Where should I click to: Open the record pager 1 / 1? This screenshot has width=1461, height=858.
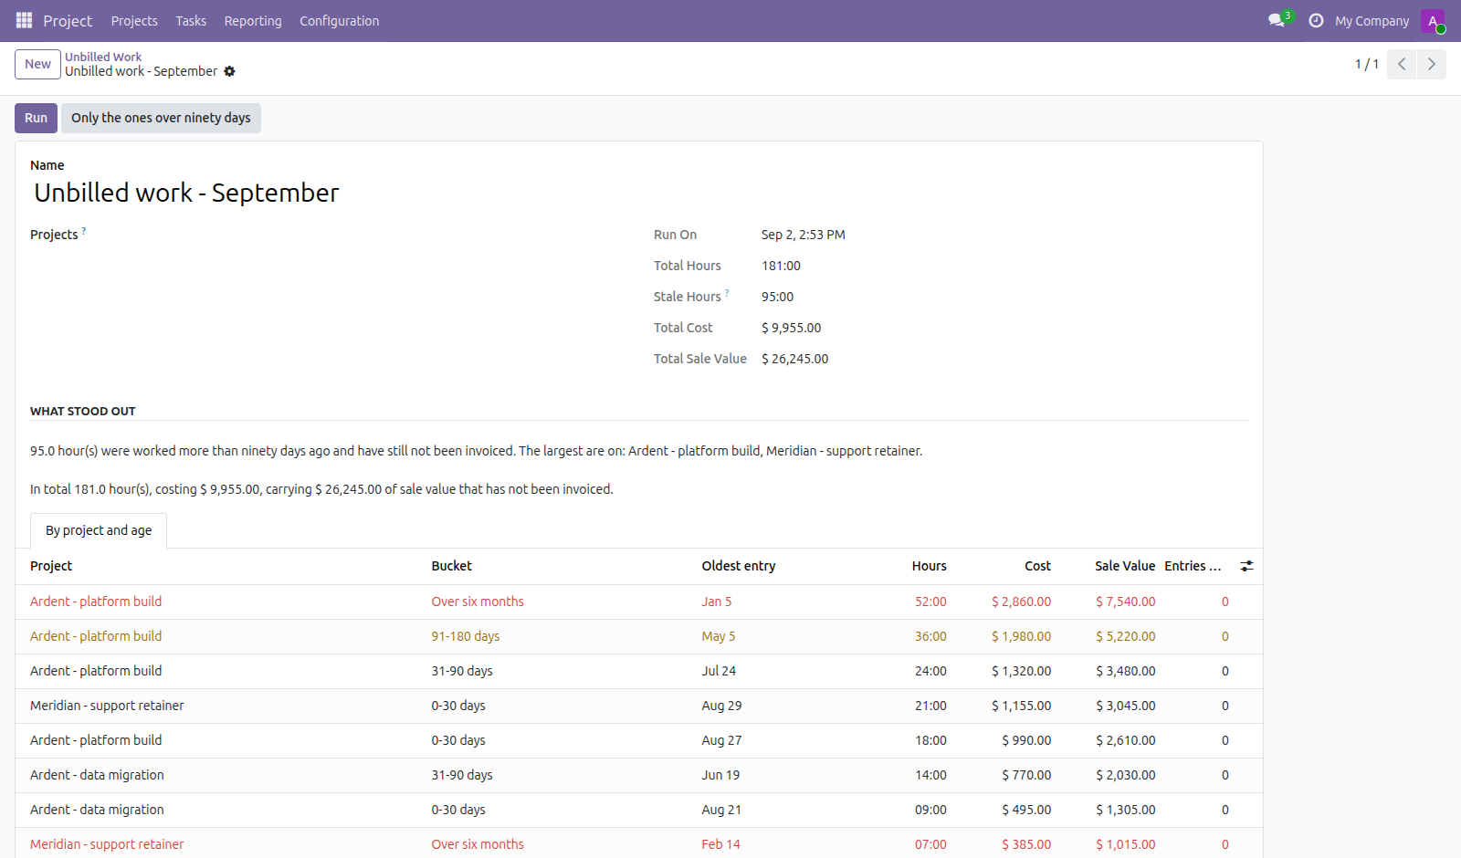(1366, 64)
